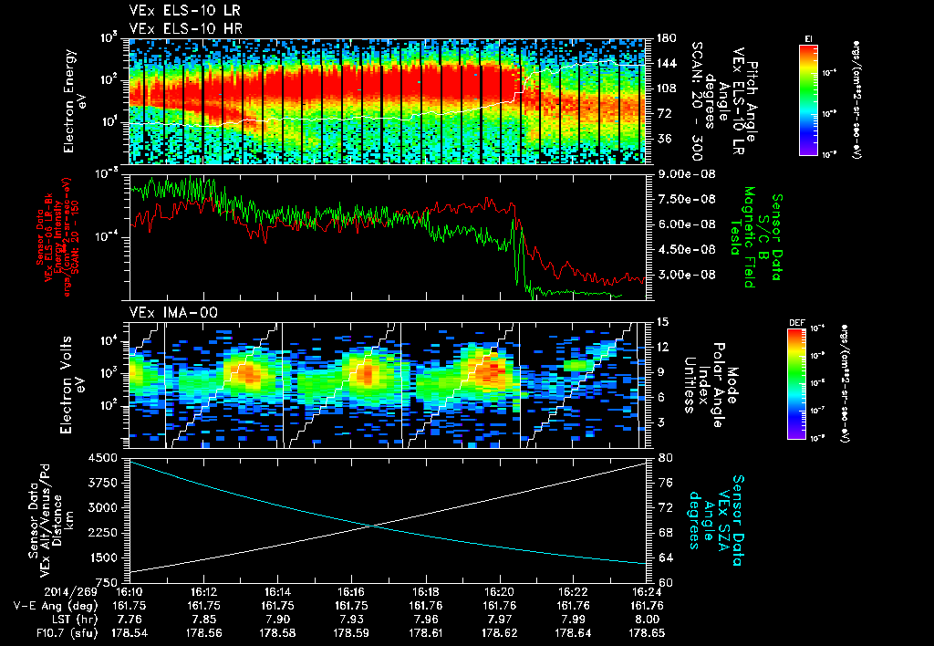Click the cyan 'VEx SZA Angle' label

point(716,520)
